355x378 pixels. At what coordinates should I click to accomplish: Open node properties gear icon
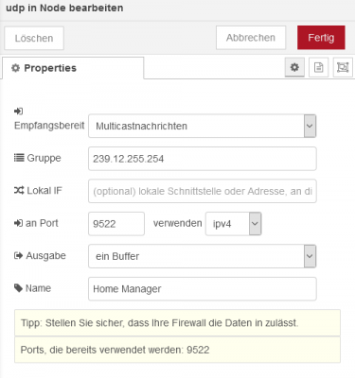coord(294,67)
